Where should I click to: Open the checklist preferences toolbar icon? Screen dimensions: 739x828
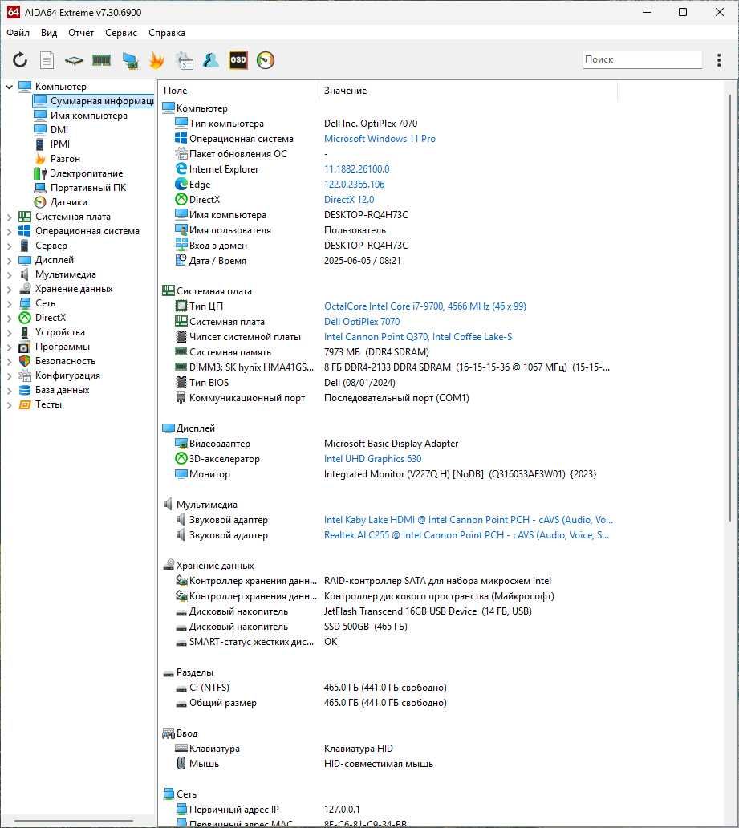(184, 60)
